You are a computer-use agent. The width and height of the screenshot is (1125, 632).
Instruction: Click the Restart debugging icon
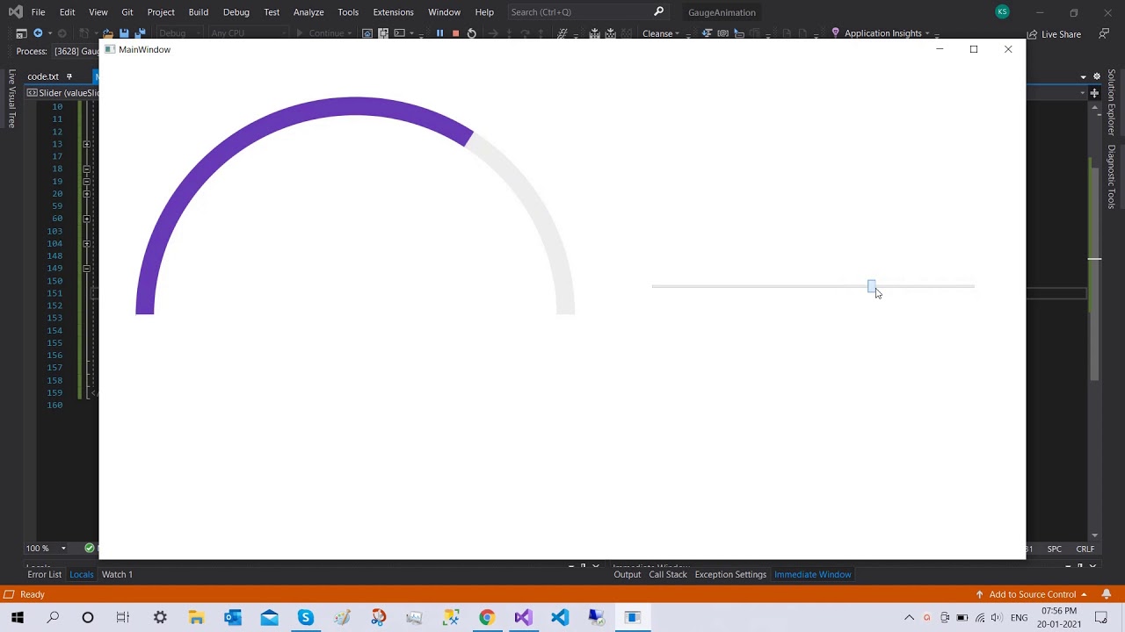[x=472, y=33]
